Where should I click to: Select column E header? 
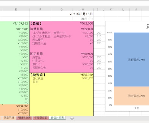[x=16, y=9]
